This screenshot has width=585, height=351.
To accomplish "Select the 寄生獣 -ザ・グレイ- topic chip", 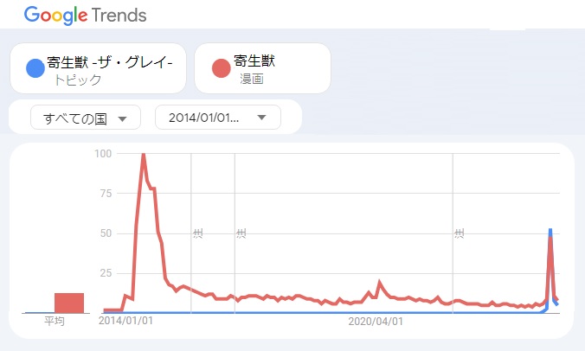I will click(98, 68).
